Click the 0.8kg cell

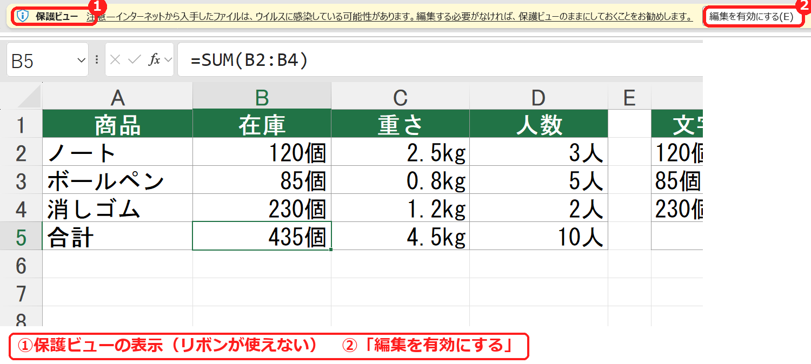click(x=400, y=180)
